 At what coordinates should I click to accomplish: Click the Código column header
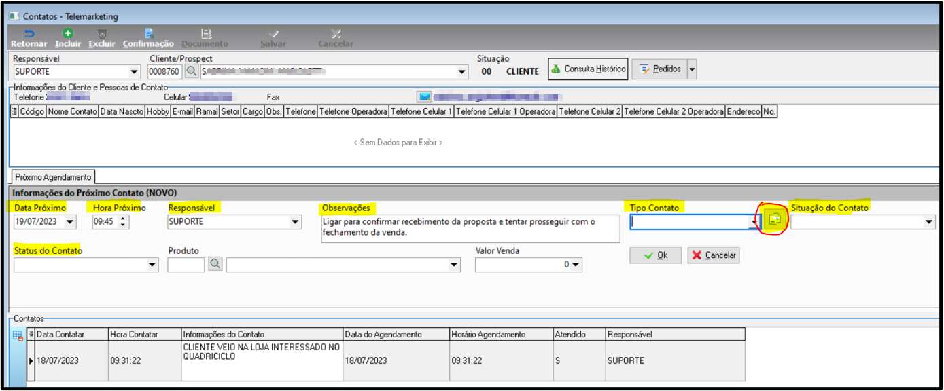(32, 111)
